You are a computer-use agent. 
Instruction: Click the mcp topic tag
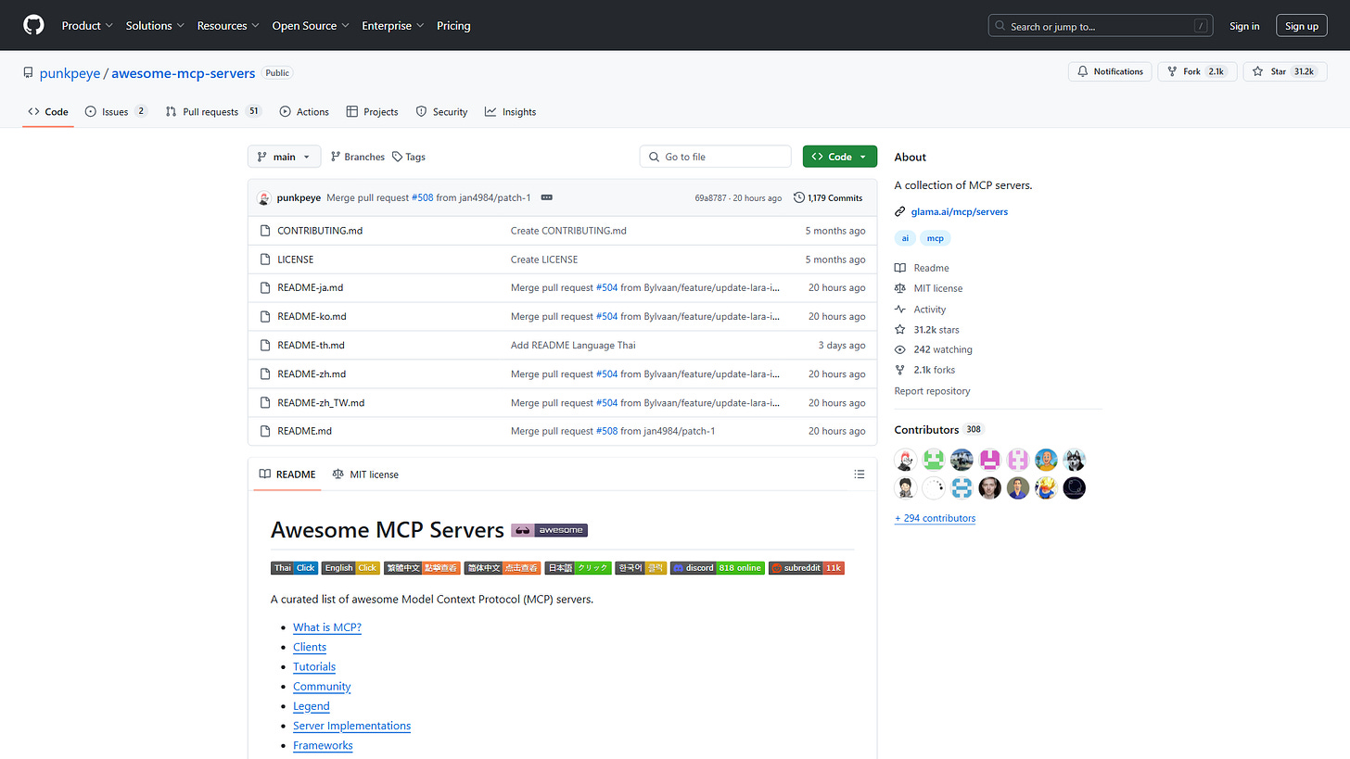pos(936,238)
